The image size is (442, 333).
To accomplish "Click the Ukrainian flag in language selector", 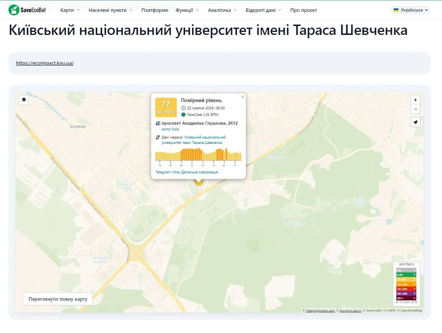I will 396,10.
